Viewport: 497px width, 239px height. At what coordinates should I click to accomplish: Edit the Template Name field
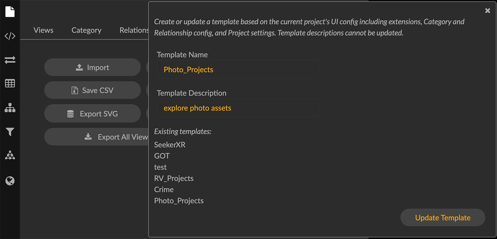238,69
